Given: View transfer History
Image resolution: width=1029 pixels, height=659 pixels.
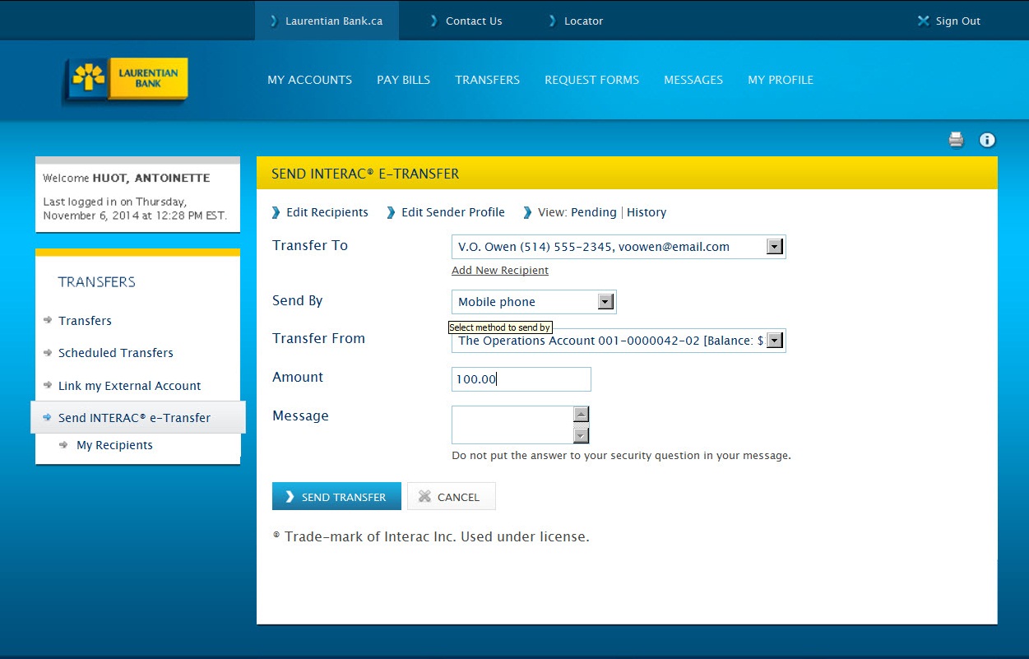Looking at the screenshot, I should 647,212.
